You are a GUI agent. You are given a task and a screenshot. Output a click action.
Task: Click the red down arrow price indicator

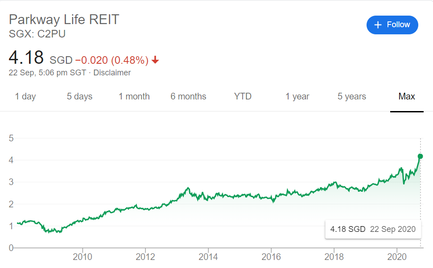155,60
